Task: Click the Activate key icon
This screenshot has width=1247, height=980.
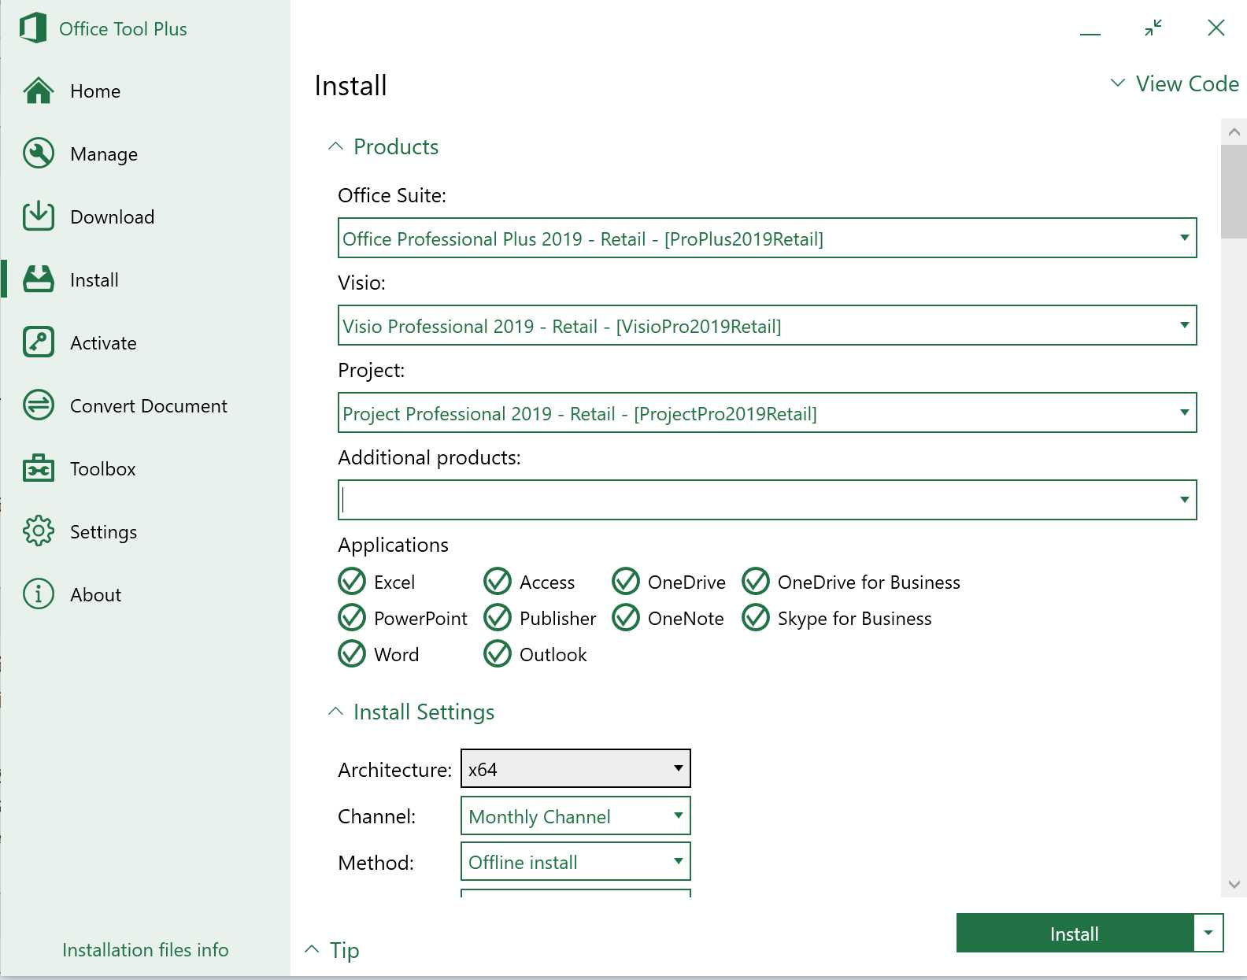Action: point(39,342)
